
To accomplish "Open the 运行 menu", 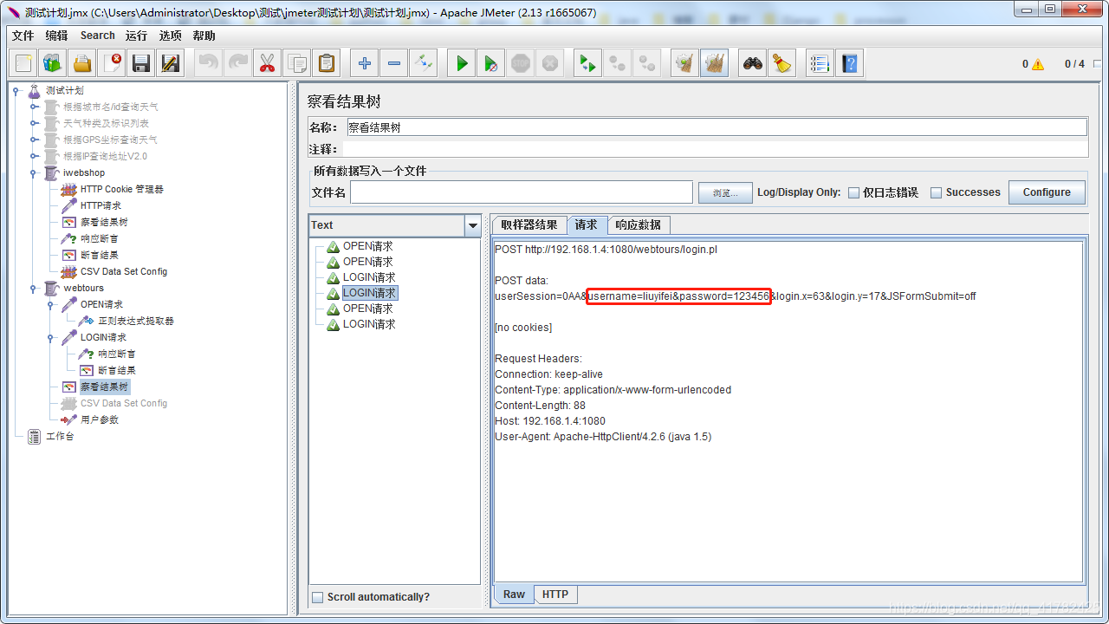I will (x=136, y=36).
